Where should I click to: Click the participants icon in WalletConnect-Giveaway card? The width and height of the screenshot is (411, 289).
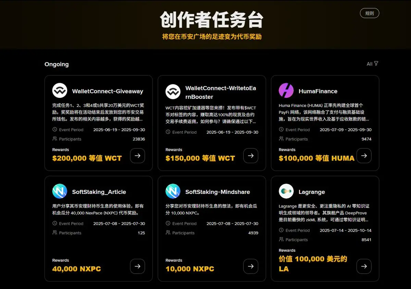click(55, 139)
